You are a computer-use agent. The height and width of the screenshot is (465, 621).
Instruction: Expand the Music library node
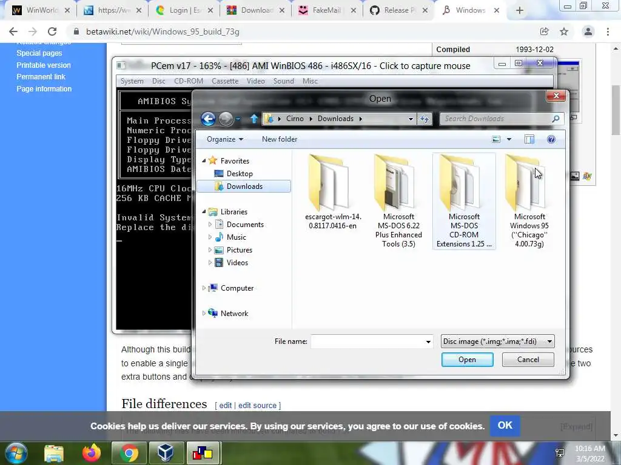pos(210,237)
